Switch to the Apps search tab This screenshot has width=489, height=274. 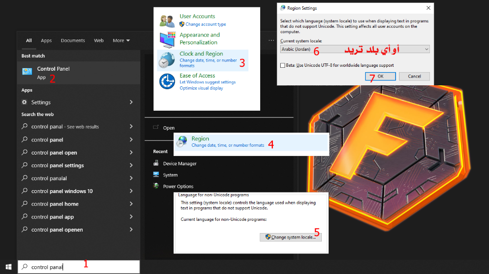(46, 40)
